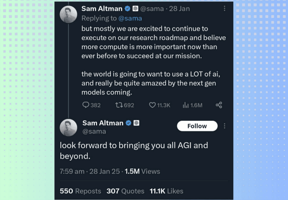
Task: Open Sam Altman's top profile picture
Action: (x=68, y=15)
